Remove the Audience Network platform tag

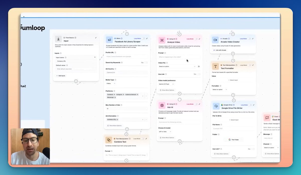click(x=137, y=95)
